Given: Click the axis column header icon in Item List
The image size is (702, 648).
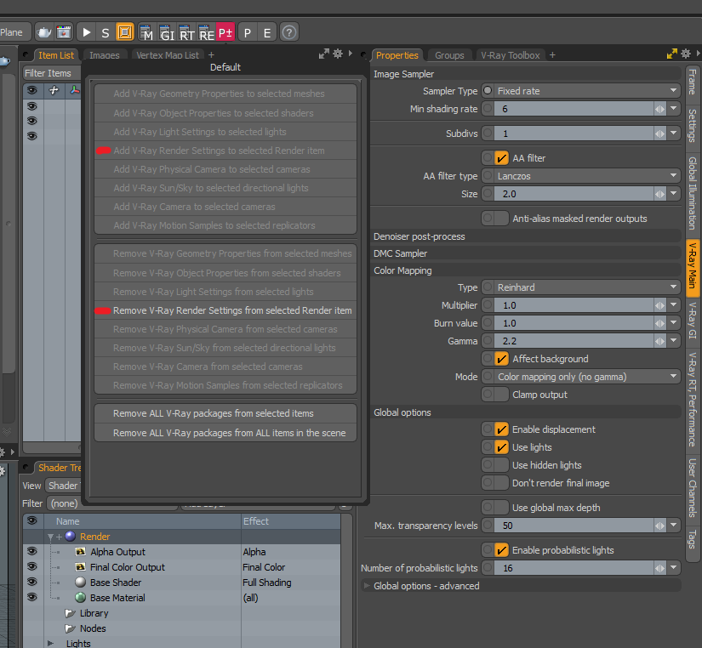Looking at the screenshot, I should (75, 90).
